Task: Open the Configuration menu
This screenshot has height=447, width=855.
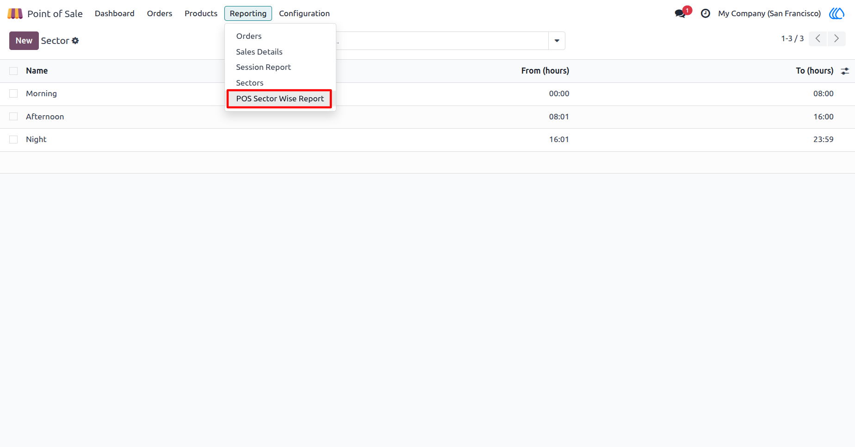Action: click(x=304, y=13)
